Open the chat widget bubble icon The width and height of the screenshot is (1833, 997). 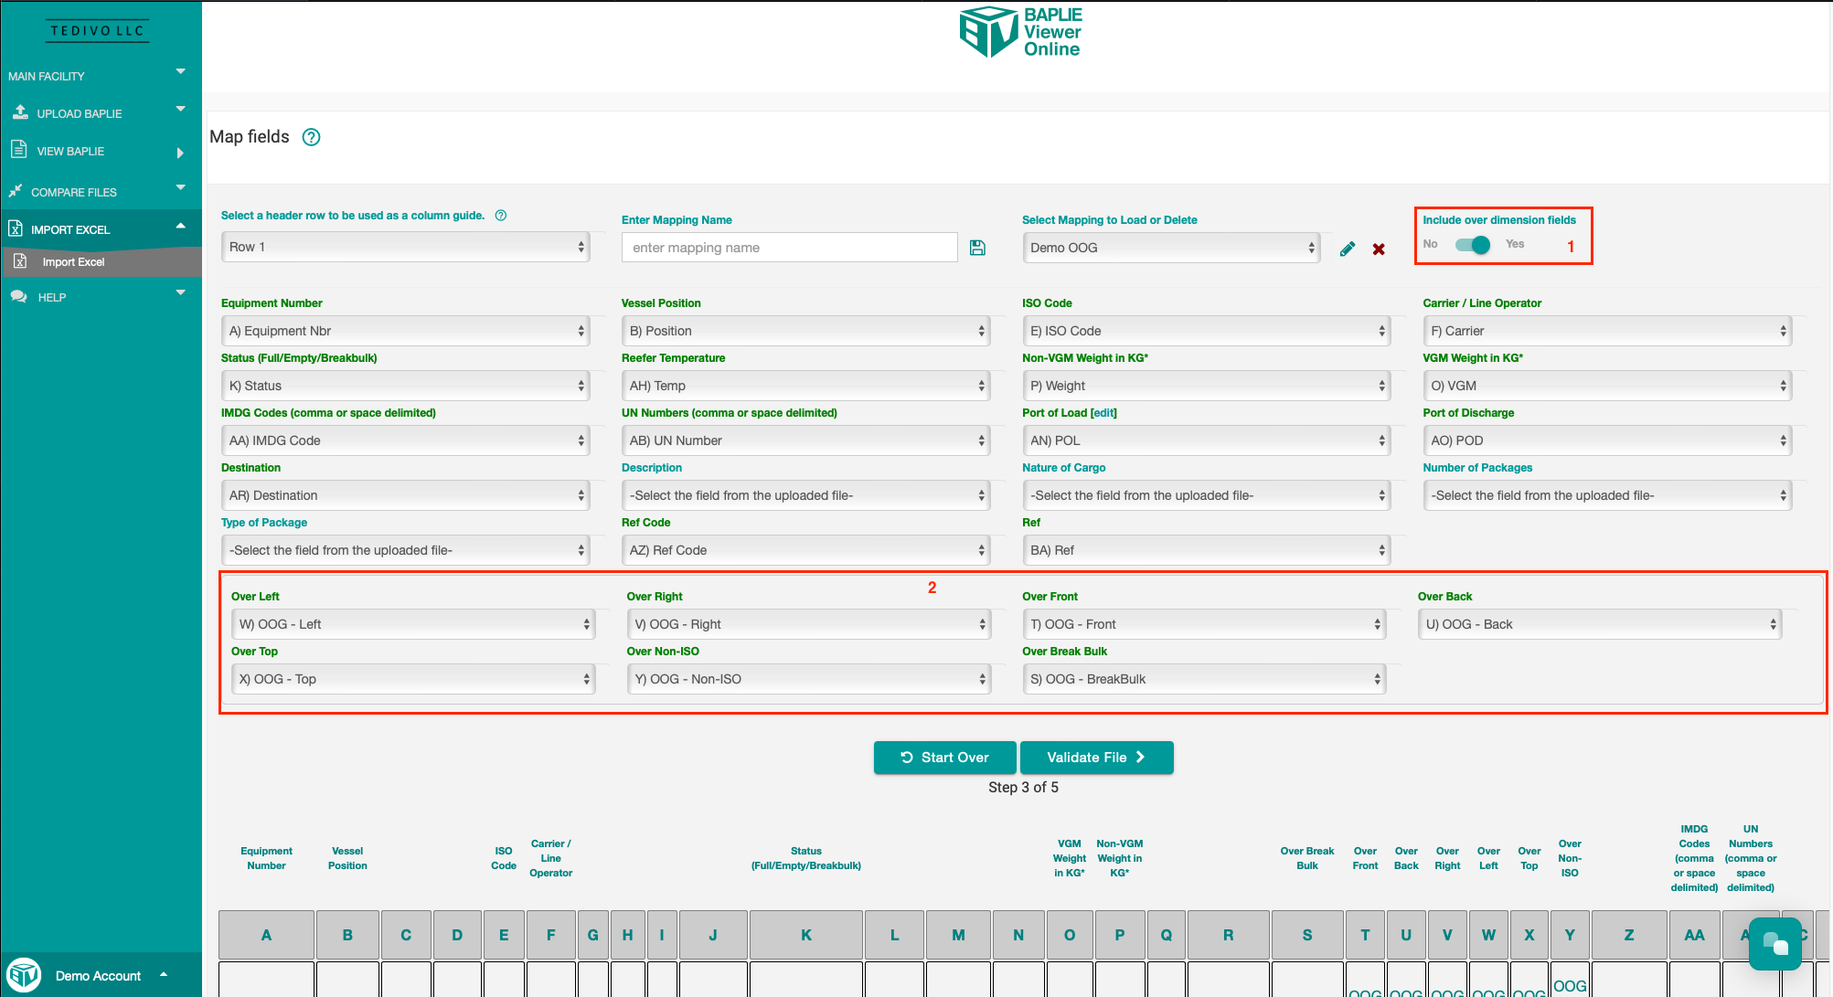click(1774, 944)
